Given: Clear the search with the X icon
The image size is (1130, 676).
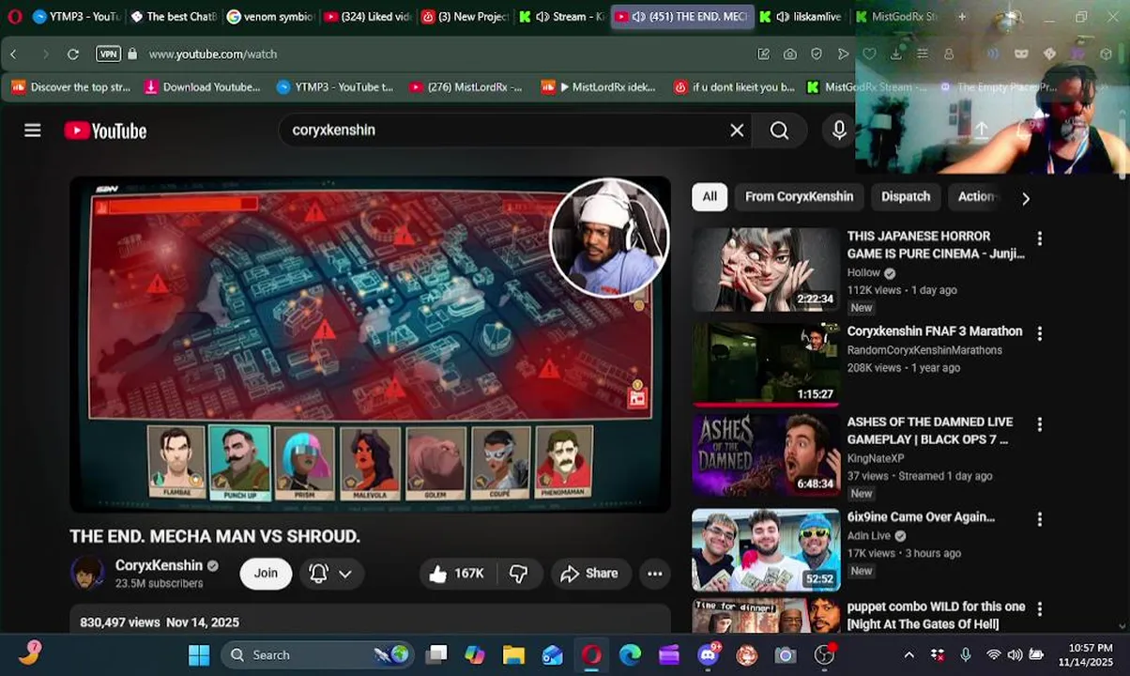Looking at the screenshot, I should (737, 131).
